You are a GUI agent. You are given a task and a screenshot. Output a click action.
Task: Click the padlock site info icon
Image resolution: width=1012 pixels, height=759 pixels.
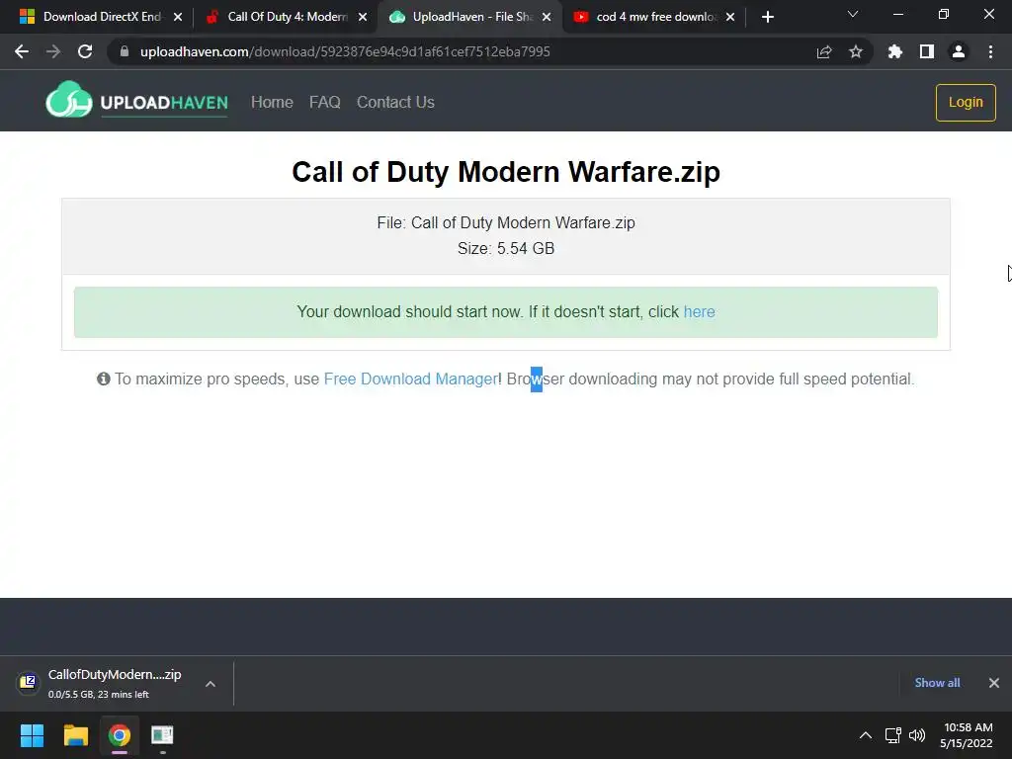(x=125, y=51)
